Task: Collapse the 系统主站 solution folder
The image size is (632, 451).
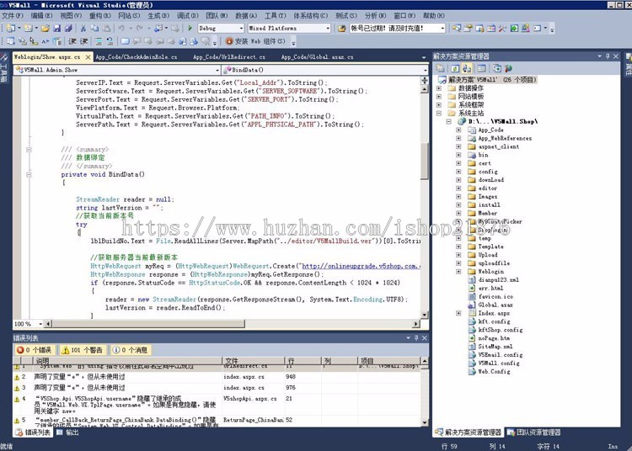Action: tap(439, 113)
